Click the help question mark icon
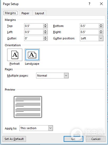This screenshot has width=108, height=145. pyautogui.click(x=89, y=4)
